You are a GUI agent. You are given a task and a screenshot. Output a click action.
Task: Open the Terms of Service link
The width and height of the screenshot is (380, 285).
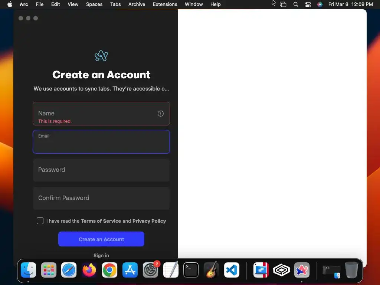tap(101, 221)
